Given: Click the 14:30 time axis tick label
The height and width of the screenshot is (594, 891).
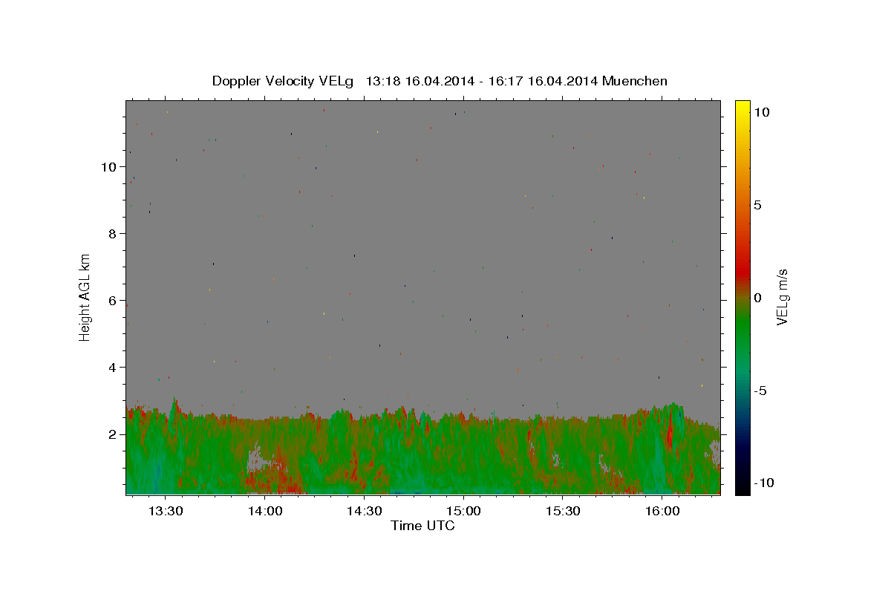Looking at the screenshot, I should click(365, 511).
